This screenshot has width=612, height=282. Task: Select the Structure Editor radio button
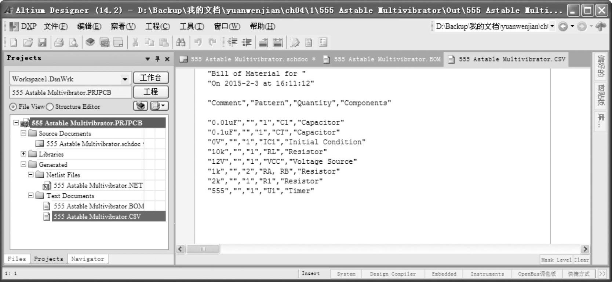(x=50, y=107)
